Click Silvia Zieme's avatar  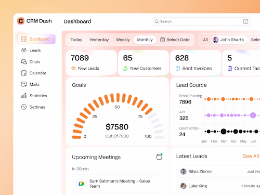tap(183, 172)
